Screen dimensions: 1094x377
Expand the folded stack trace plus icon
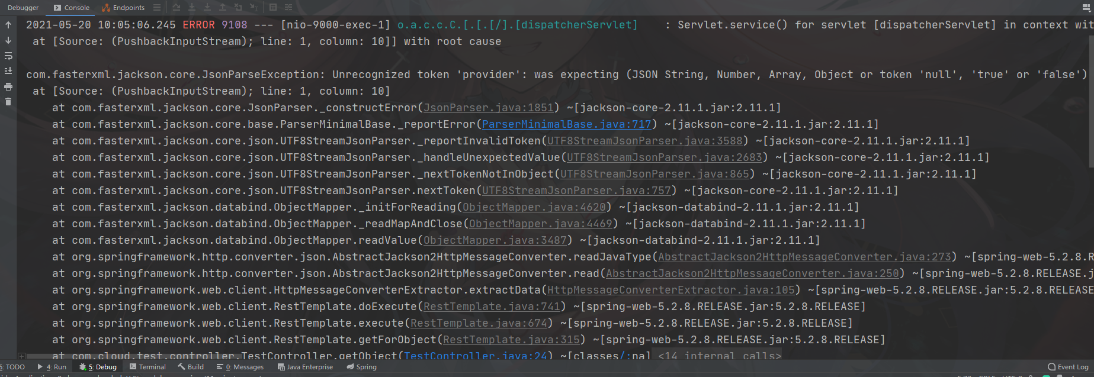[x=21, y=356]
